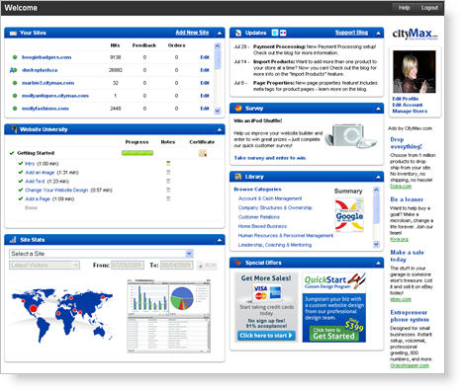Image resolution: width=461 pixels, height=390 pixels.
Task: Open Change Your Website Design lesson
Action: point(56,191)
